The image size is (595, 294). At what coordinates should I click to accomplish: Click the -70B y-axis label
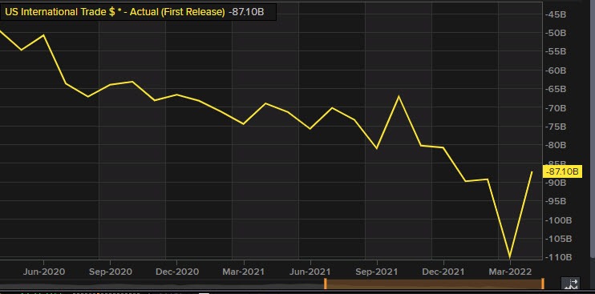click(557, 108)
